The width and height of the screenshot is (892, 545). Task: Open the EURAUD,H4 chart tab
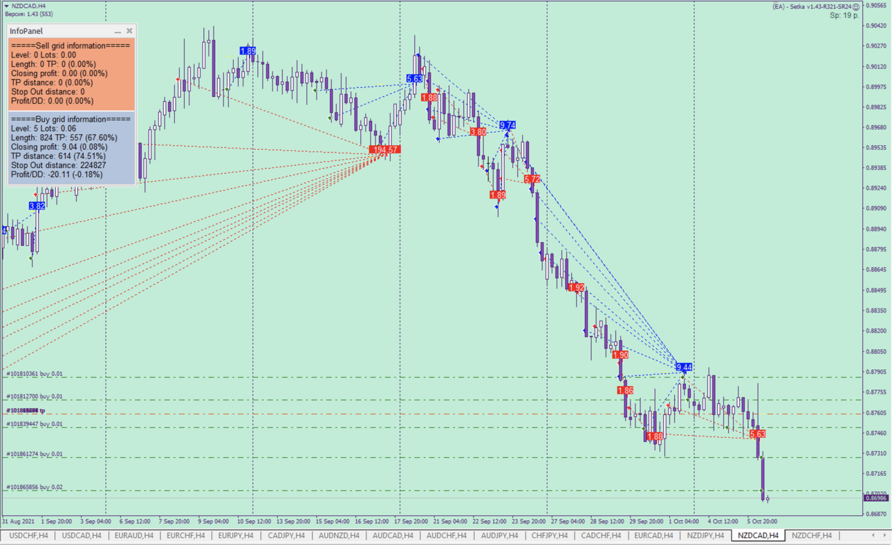tap(133, 535)
